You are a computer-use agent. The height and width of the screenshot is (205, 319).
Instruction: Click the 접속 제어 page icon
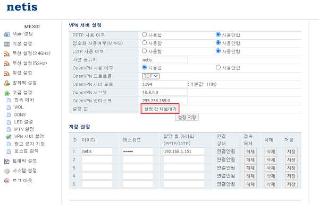coord(9,100)
